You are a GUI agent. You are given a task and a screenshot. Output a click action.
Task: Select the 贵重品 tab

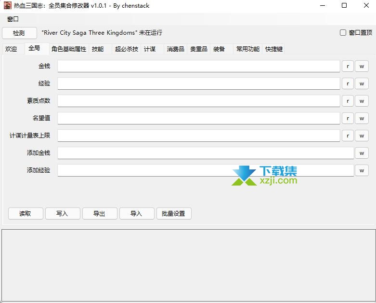pyautogui.click(x=198, y=49)
